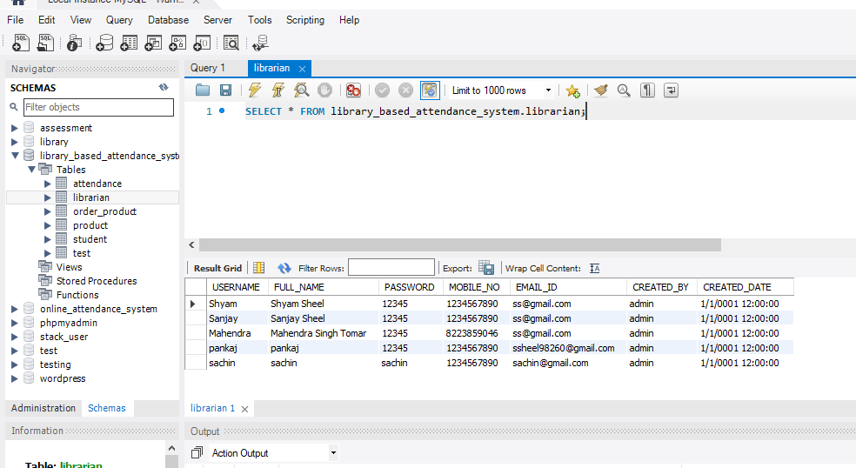Viewport: 856px width, 468px height.
Task: Export recordset to file icon
Action: (x=486, y=268)
